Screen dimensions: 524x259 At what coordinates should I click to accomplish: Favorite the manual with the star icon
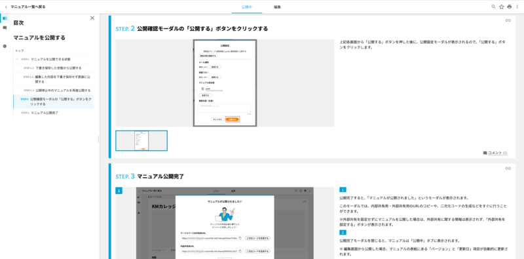click(501, 7)
